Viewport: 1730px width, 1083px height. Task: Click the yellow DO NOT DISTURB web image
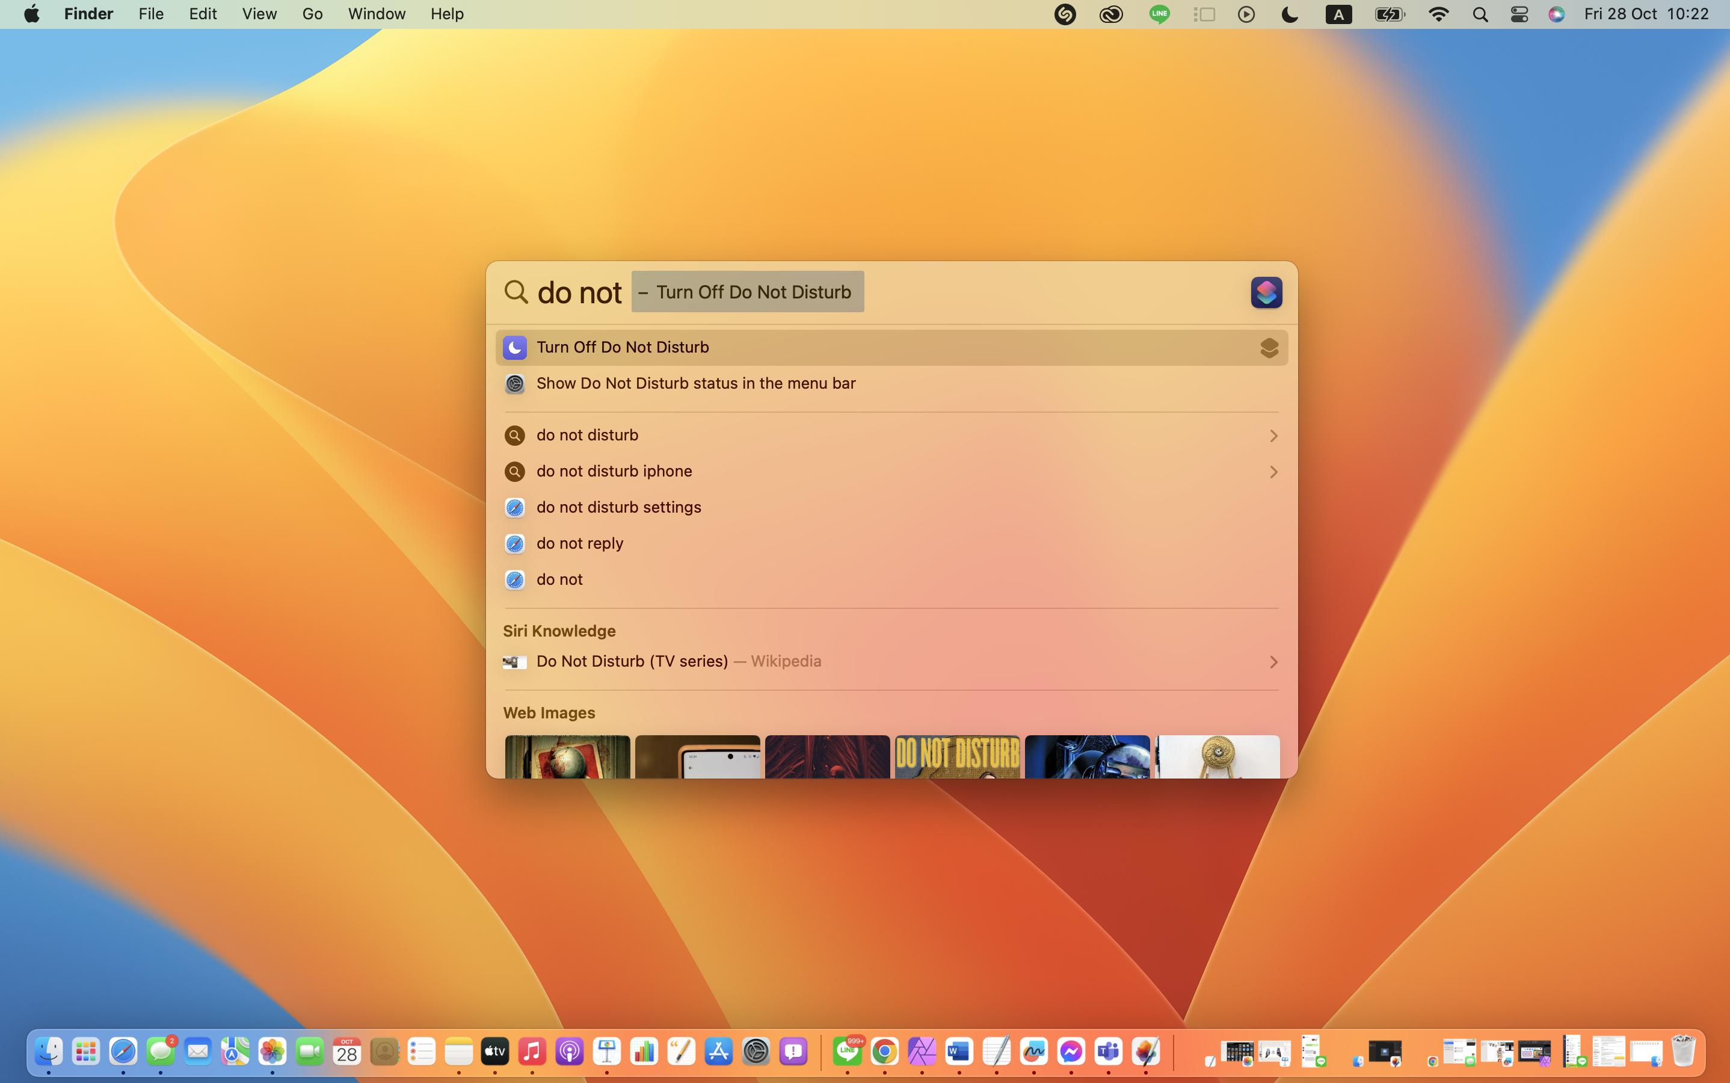coord(956,756)
